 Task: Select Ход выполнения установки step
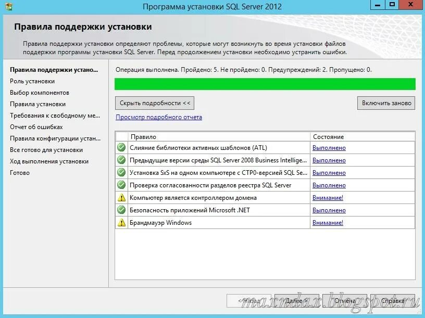[x=49, y=161]
